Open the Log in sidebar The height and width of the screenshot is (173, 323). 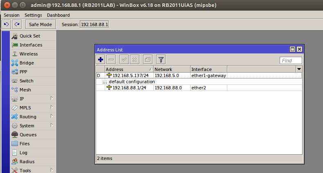(24, 153)
